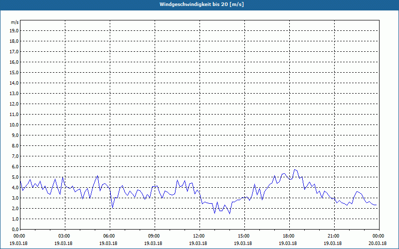Select the "17,0" y-axis label
This screenshot has height=249, width=399.
click(x=14, y=52)
